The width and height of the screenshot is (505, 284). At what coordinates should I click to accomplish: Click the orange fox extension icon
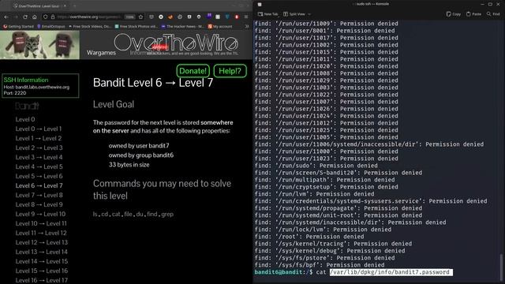tap(170, 17)
